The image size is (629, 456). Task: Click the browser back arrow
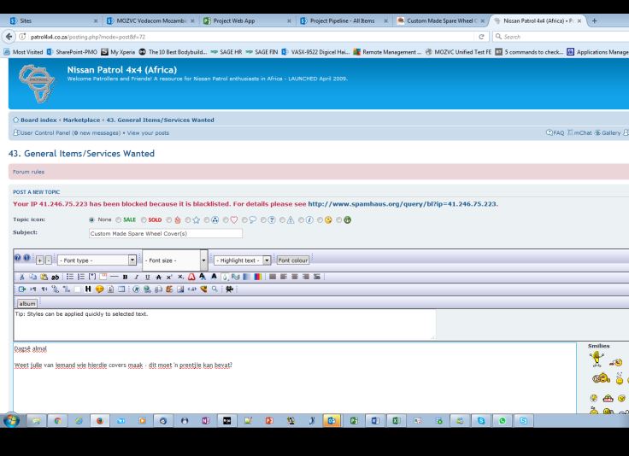9,37
